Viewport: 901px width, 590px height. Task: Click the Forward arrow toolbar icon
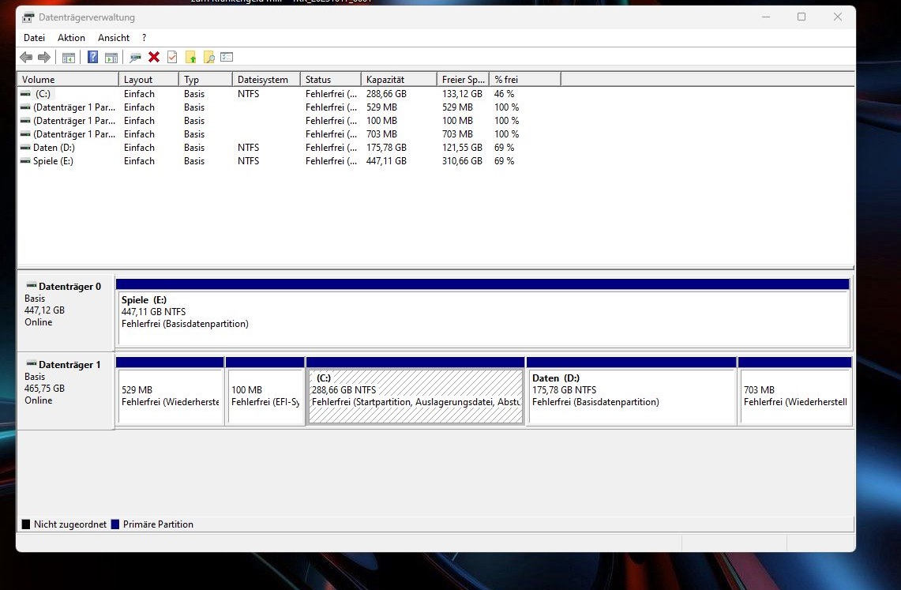coord(43,57)
